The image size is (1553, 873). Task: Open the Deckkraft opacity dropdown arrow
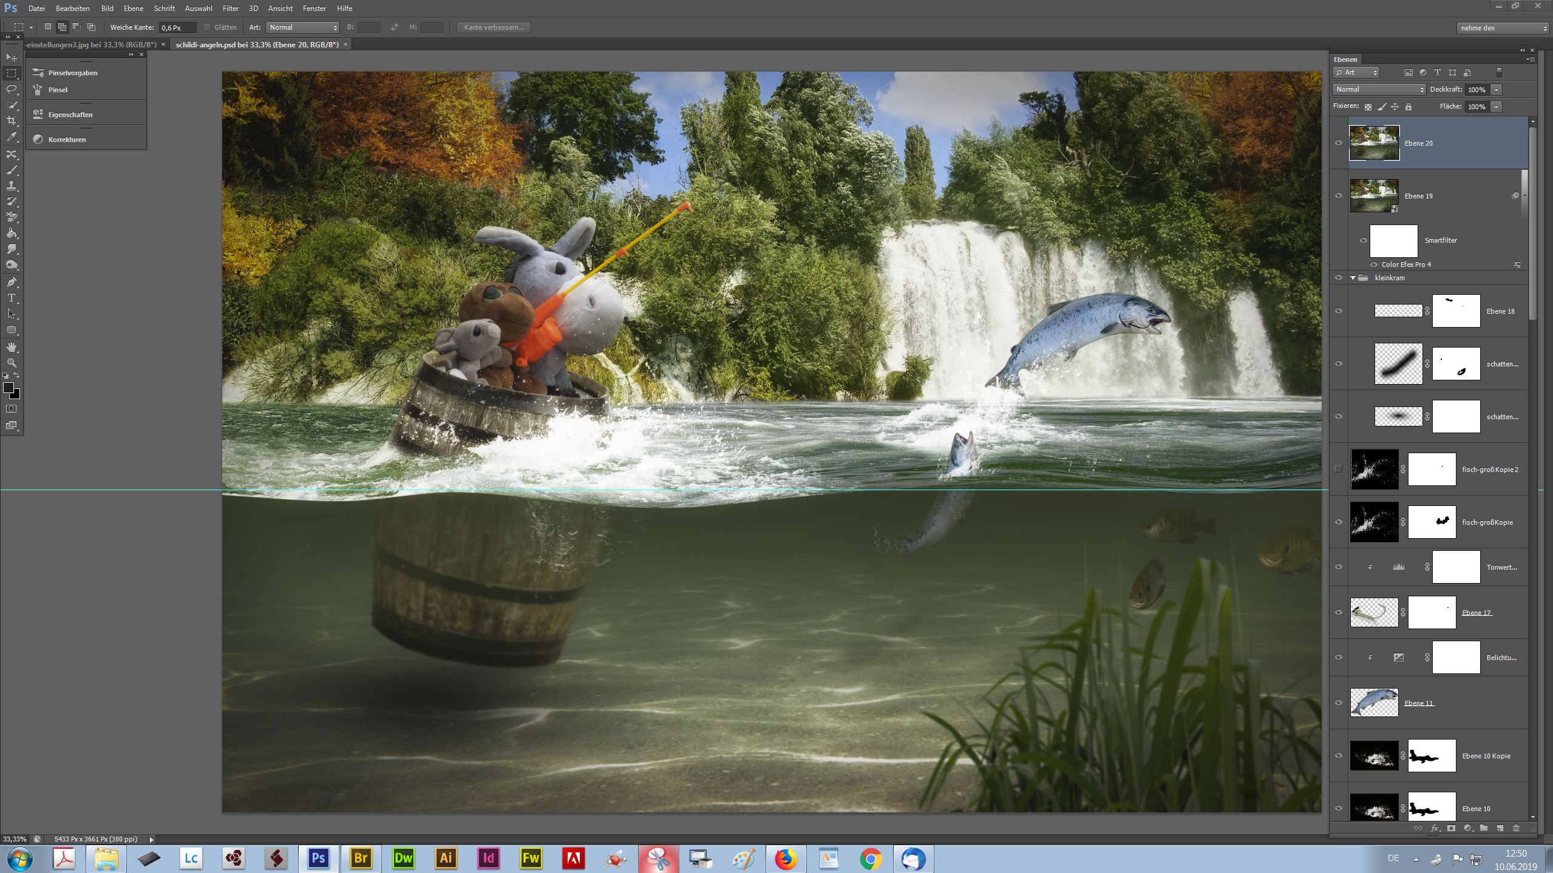(x=1497, y=90)
